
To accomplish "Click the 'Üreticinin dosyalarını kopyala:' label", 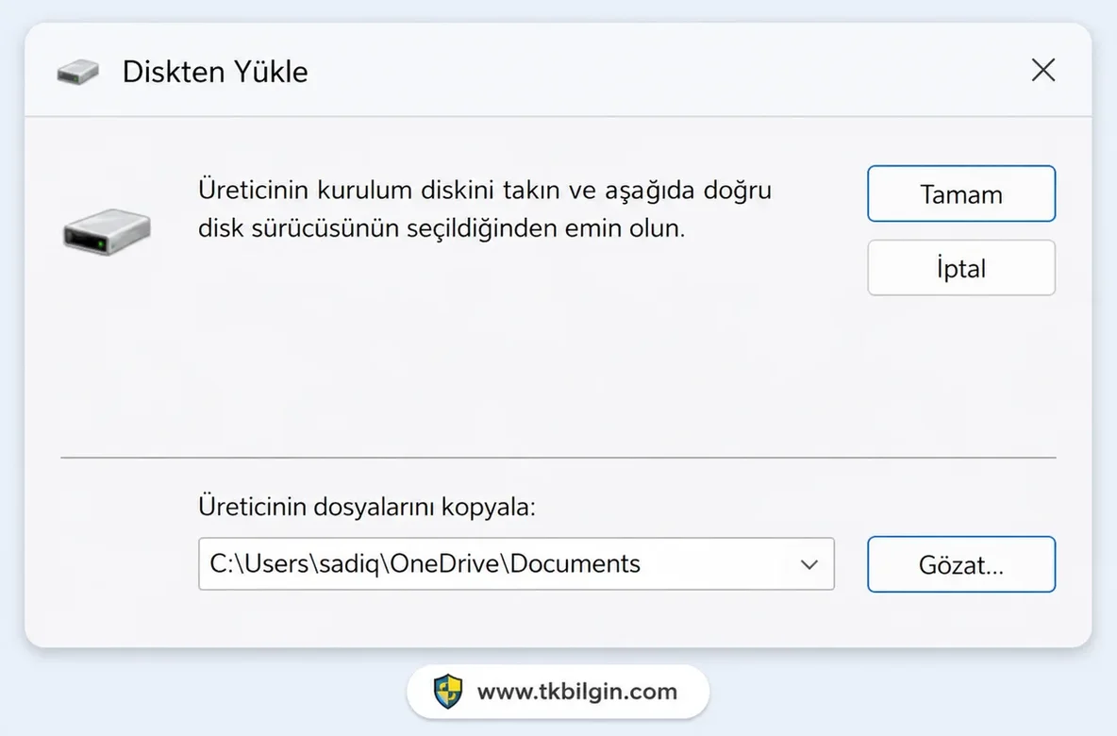I will tap(367, 507).
